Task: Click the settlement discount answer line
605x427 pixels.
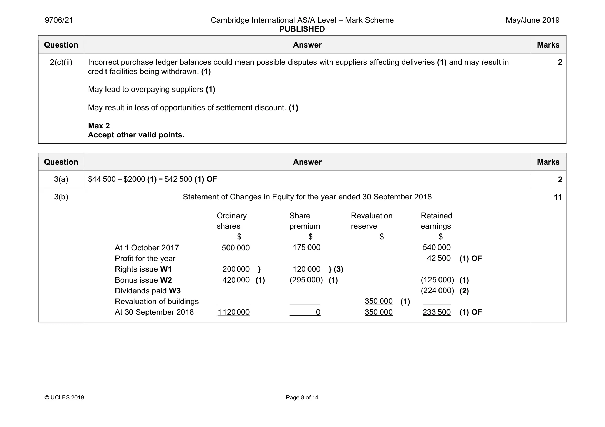Action: pos(193,108)
